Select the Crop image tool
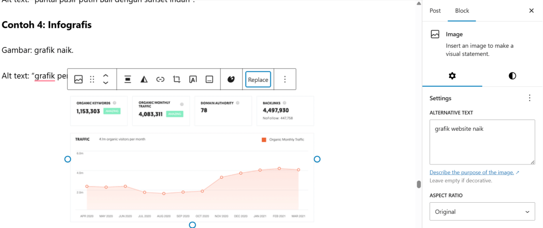 coord(176,79)
